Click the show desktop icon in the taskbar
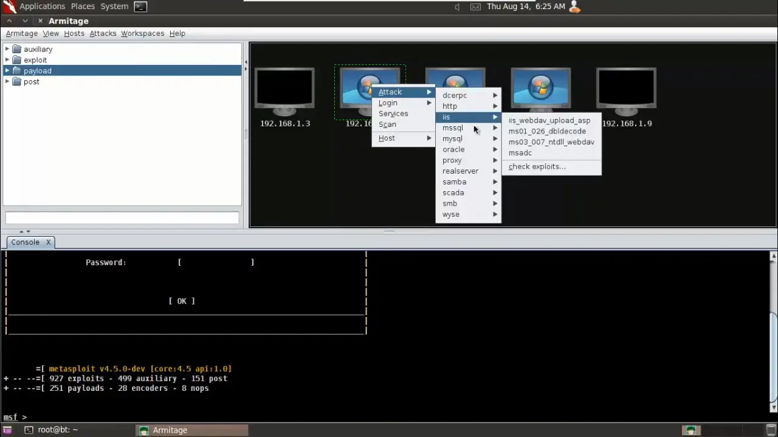 7,430
